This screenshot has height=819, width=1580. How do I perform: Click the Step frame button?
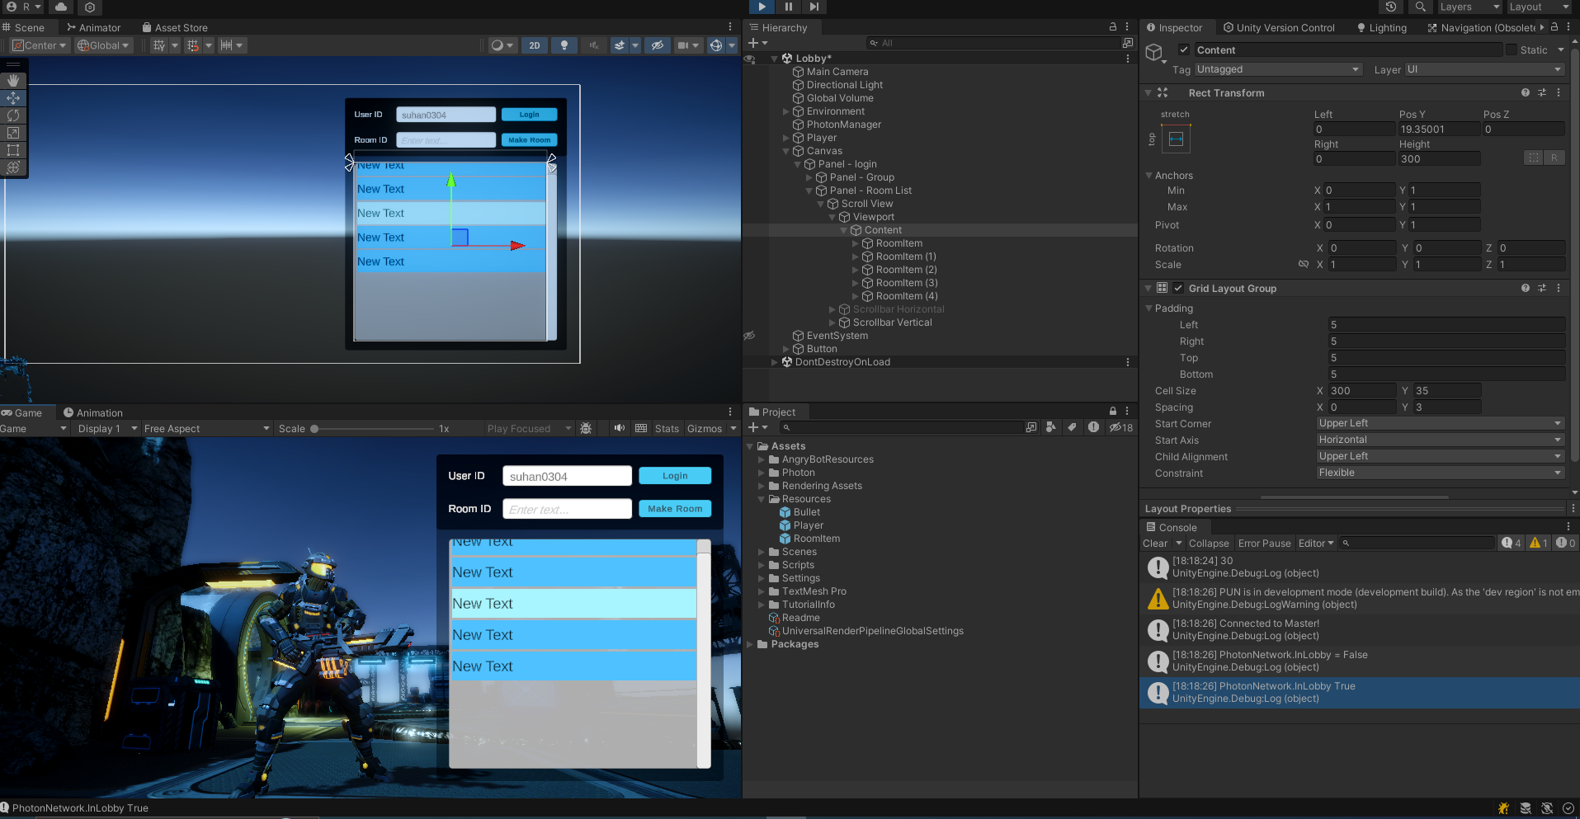814,7
